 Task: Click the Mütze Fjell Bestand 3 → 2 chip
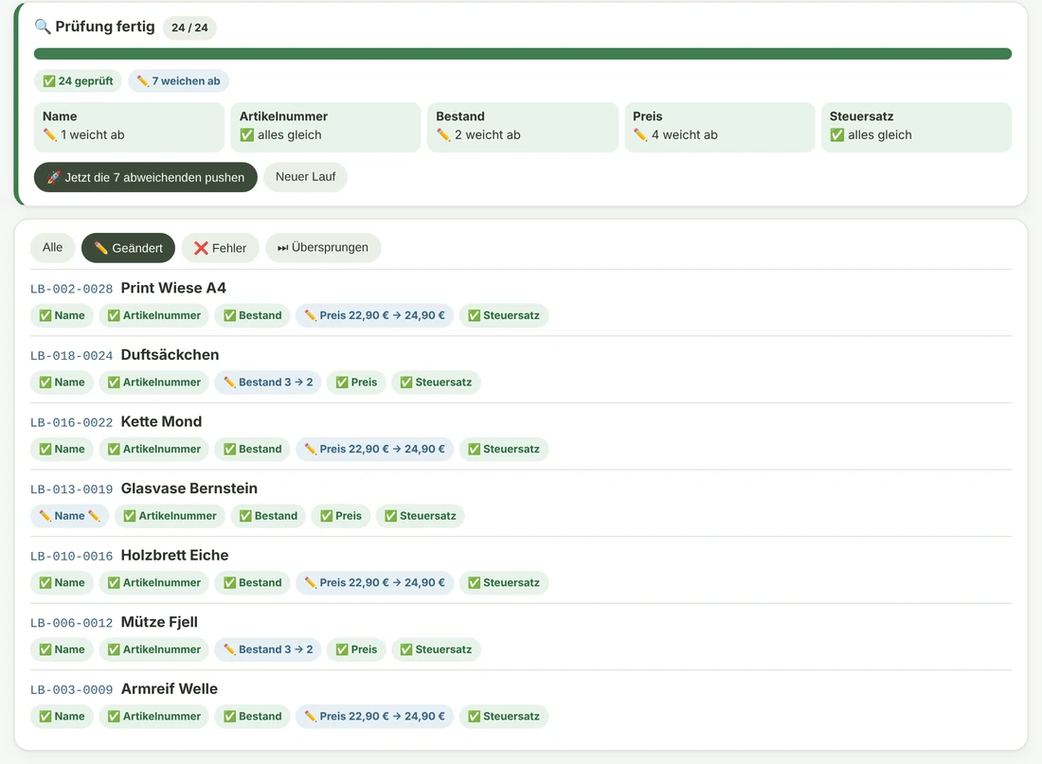click(x=268, y=649)
